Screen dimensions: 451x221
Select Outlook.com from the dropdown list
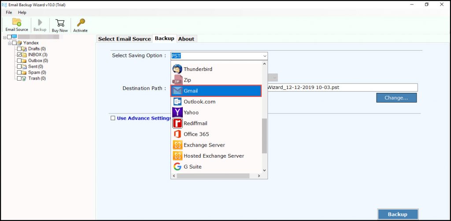tap(200, 102)
